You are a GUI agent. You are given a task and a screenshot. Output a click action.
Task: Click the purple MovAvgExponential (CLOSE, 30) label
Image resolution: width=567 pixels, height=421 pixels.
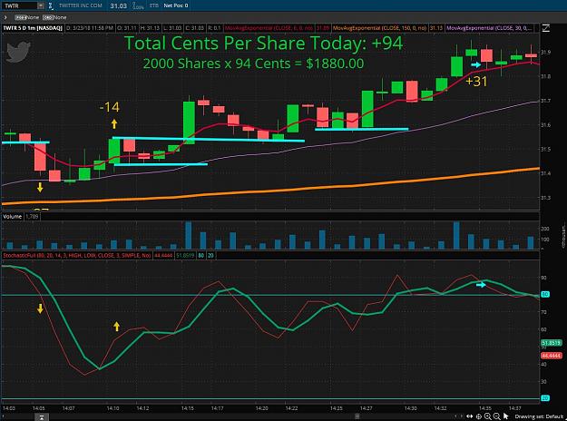pos(489,28)
